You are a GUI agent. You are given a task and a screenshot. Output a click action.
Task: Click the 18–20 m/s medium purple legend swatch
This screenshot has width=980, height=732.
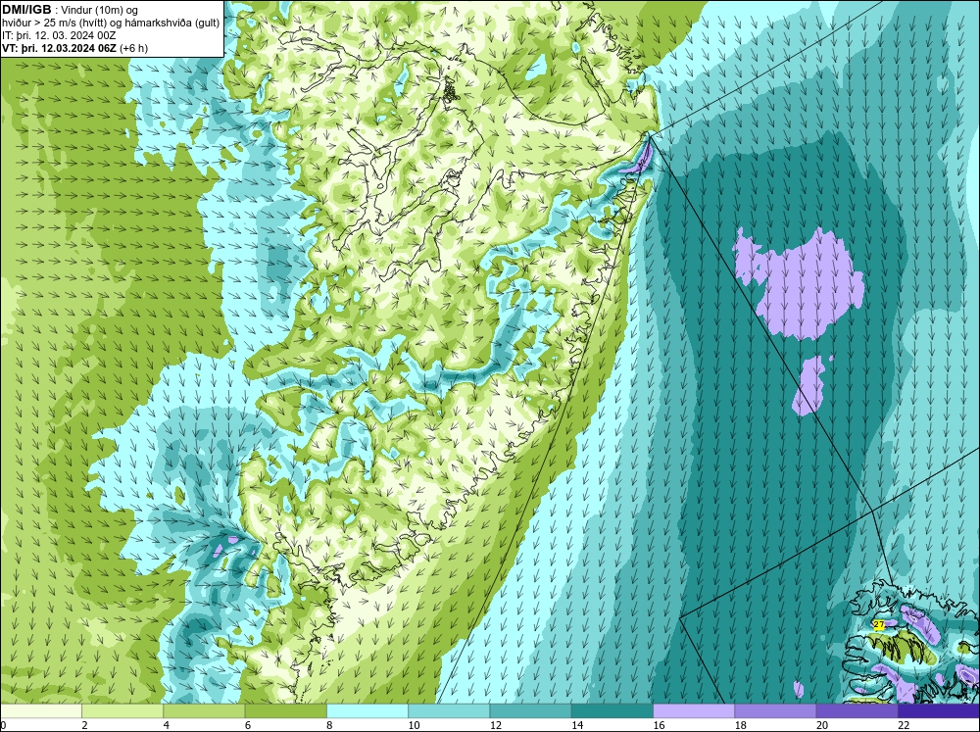(775, 710)
